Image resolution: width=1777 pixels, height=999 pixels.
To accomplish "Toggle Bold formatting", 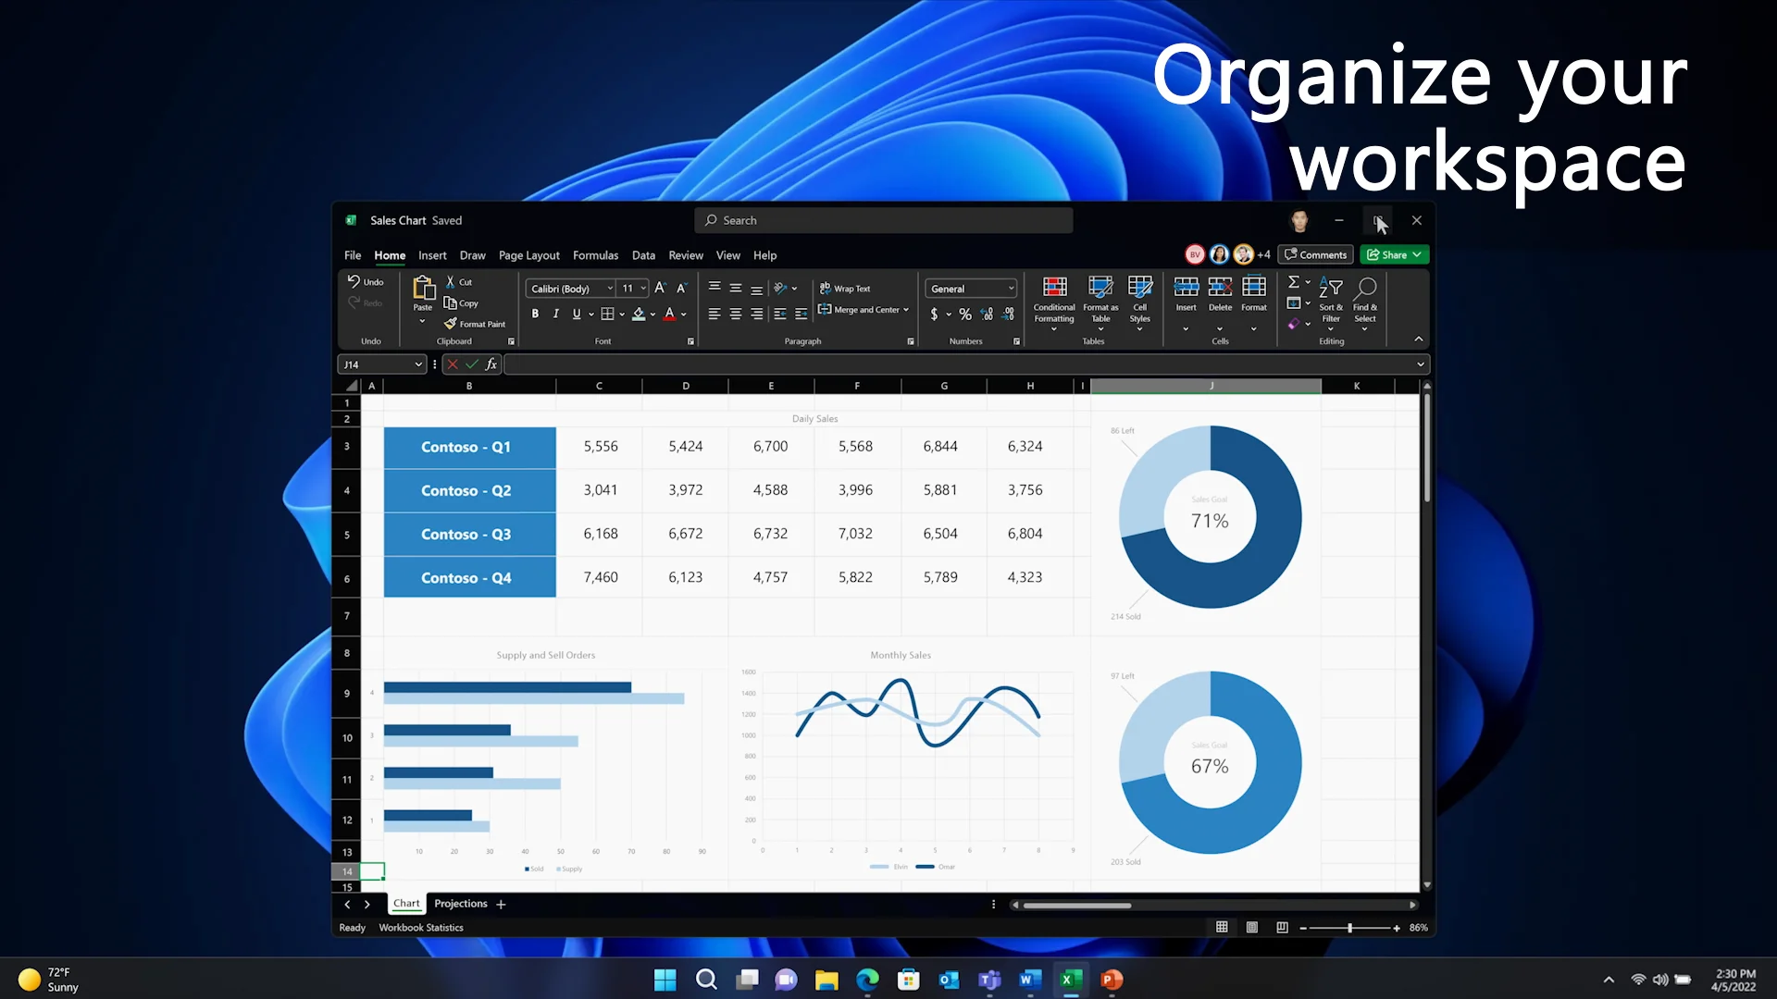I will pyautogui.click(x=535, y=314).
